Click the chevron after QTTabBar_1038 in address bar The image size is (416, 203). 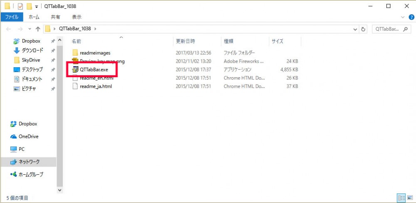pos(95,29)
